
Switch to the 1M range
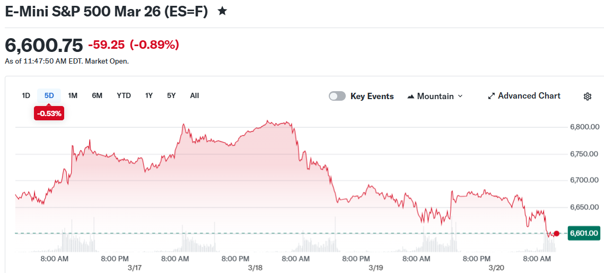point(73,95)
